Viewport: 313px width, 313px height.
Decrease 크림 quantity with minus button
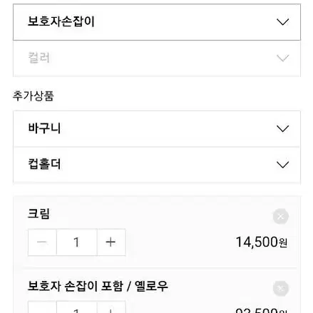[x=42, y=242]
